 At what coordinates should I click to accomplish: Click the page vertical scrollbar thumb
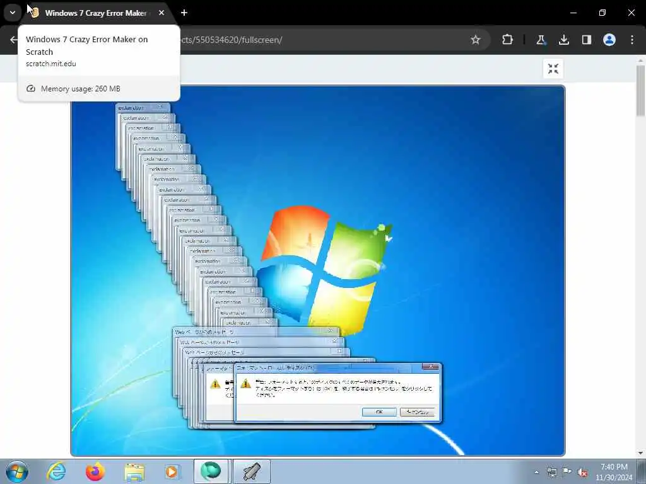640,91
